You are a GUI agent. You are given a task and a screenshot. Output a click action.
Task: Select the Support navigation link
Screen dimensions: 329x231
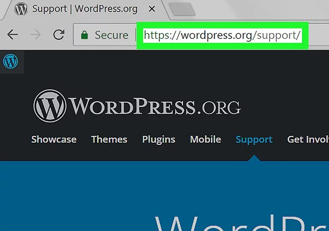tap(254, 140)
